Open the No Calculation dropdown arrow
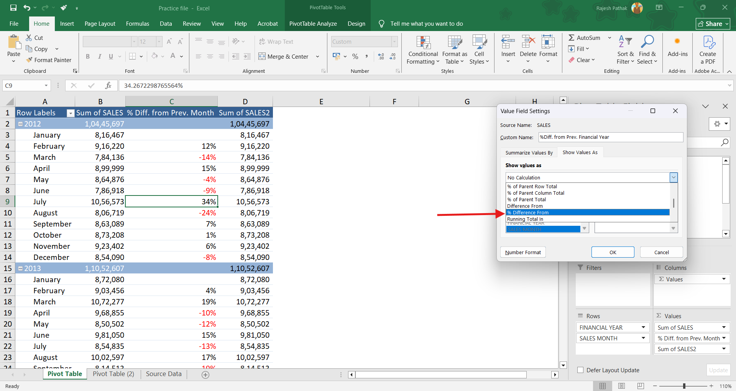The height and width of the screenshot is (391, 736). pyautogui.click(x=674, y=177)
